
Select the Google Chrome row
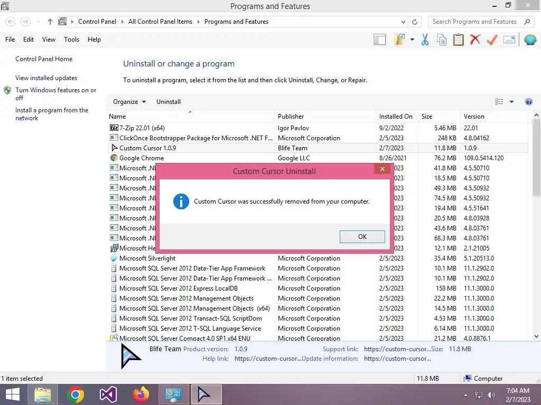pyautogui.click(x=317, y=158)
